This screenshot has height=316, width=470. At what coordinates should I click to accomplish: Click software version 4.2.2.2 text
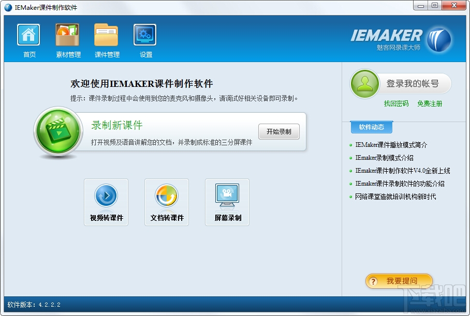point(34,305)
